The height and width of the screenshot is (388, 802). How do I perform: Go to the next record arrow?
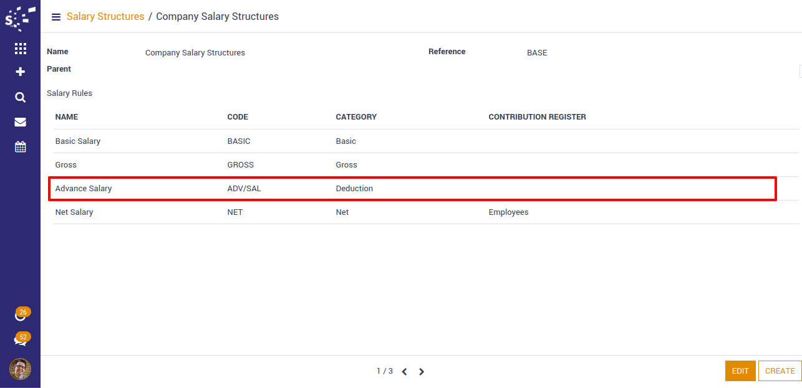(422, 372)
